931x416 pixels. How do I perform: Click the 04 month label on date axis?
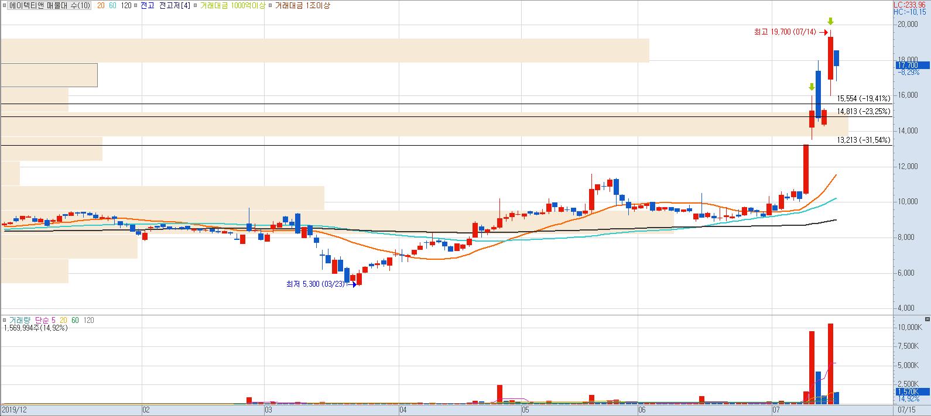403,411
